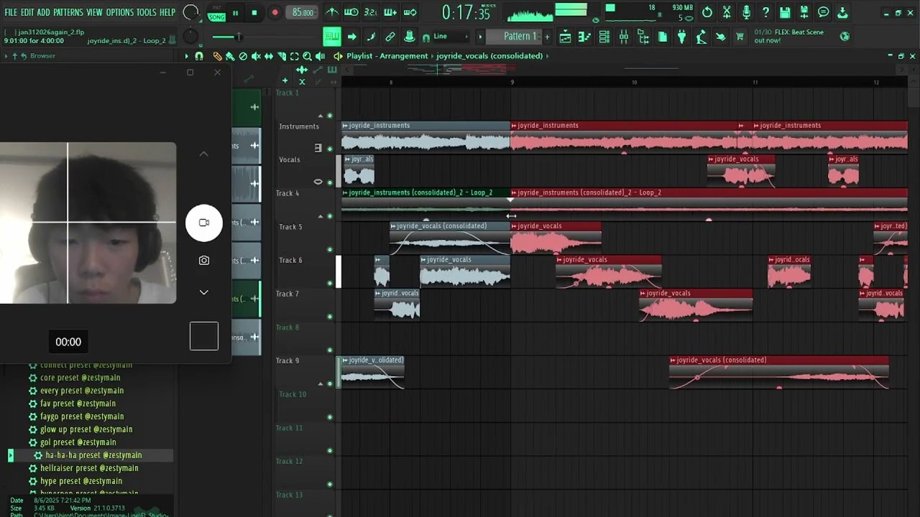The width and height of the screenshot is (920, 517).
Task: Toggle the playlist magnet snap icon
Action: coord(199,56)
